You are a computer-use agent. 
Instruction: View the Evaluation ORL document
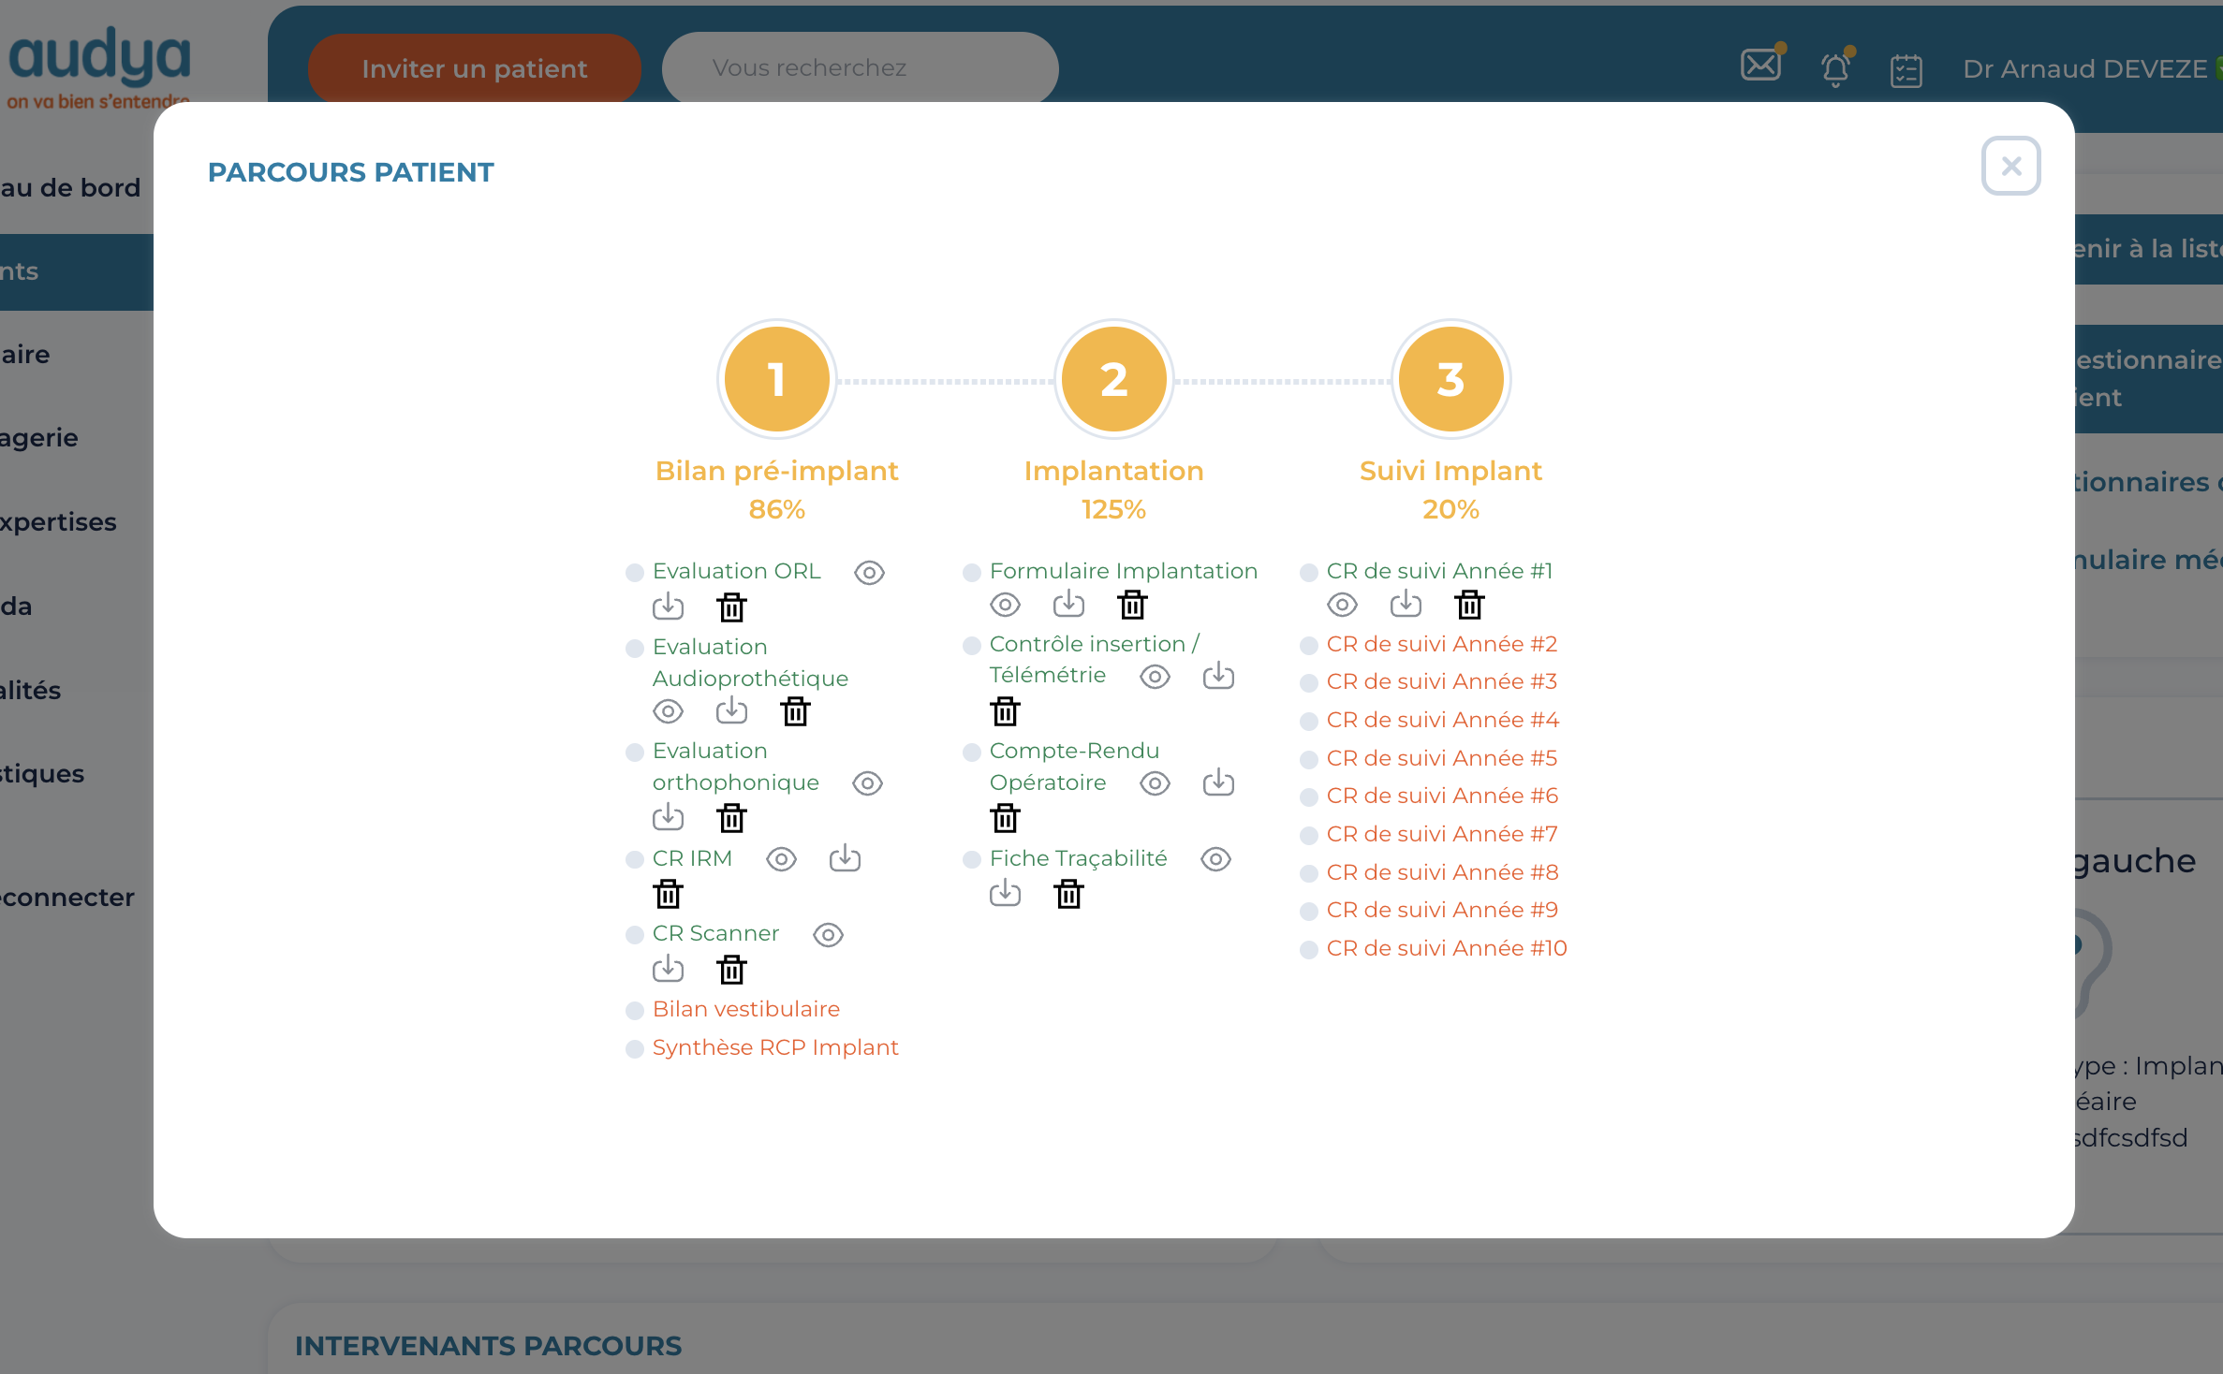[x=869, y=572]
